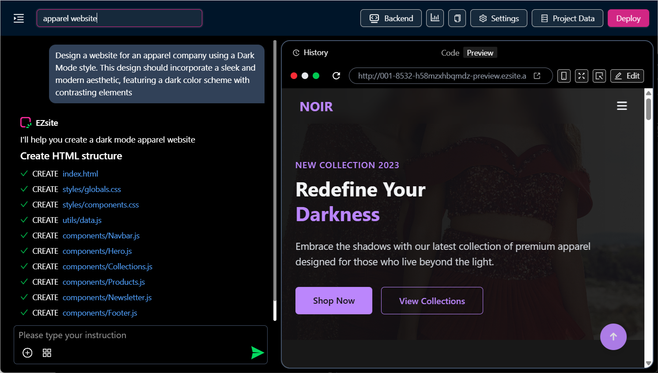Viewport: 658px width, 373px height.
Task: Click the preview scrollbar thumb
Action: [x=648, y=109]
